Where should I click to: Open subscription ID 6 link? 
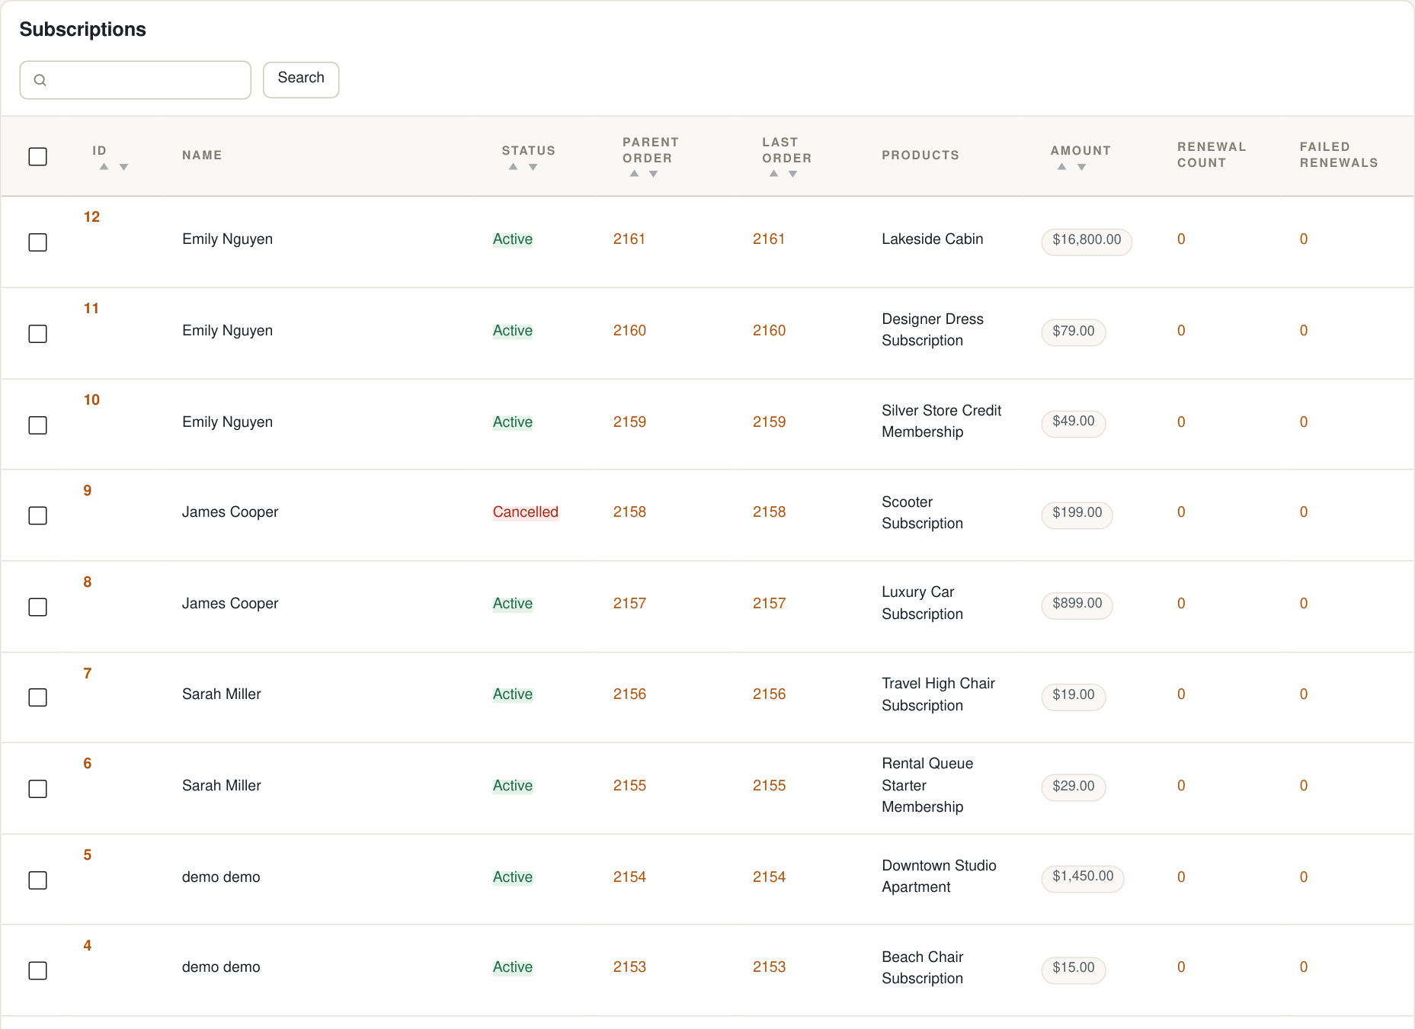pyautogui.click(x=88, y=764)
